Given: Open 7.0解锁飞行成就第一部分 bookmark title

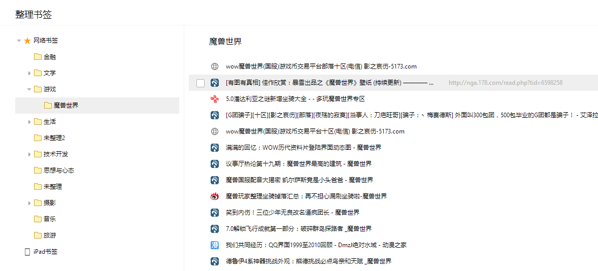Looking at the screenshot, I should tap(298, 229).
